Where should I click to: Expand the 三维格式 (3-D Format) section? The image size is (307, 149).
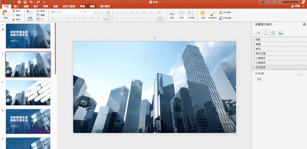tap(279, 58)
